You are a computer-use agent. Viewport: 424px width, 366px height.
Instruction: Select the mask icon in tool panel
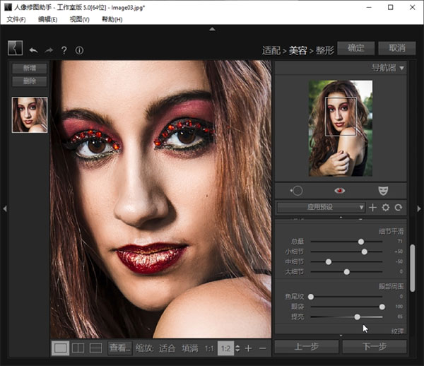pos(384,190)
